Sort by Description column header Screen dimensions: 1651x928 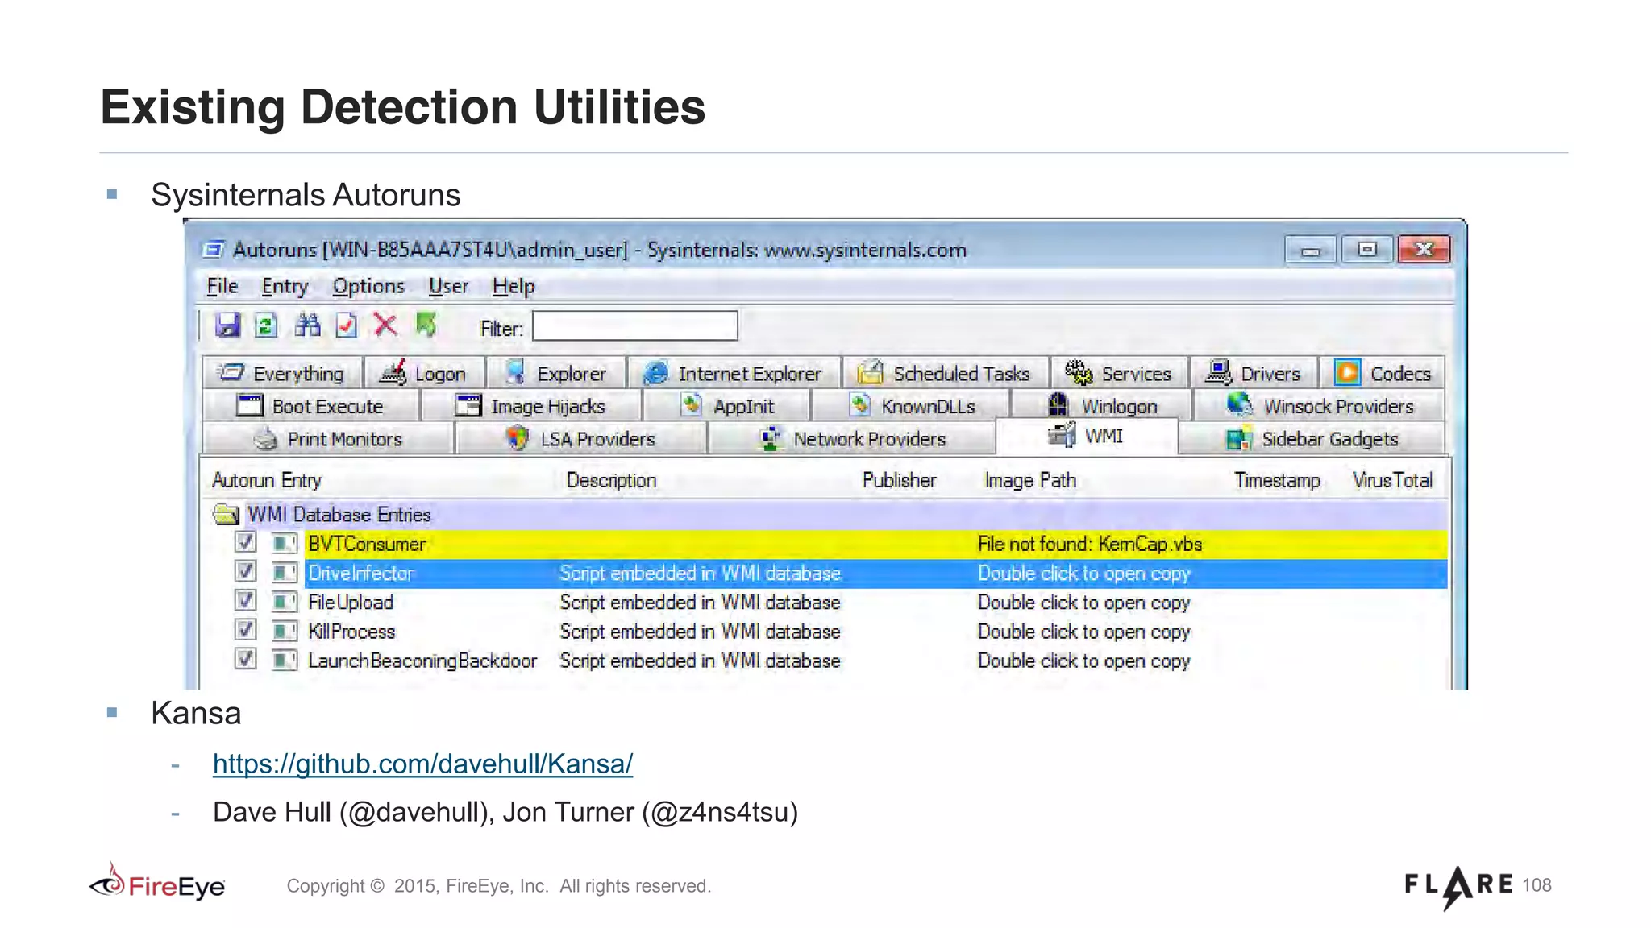tap(611, 480)
